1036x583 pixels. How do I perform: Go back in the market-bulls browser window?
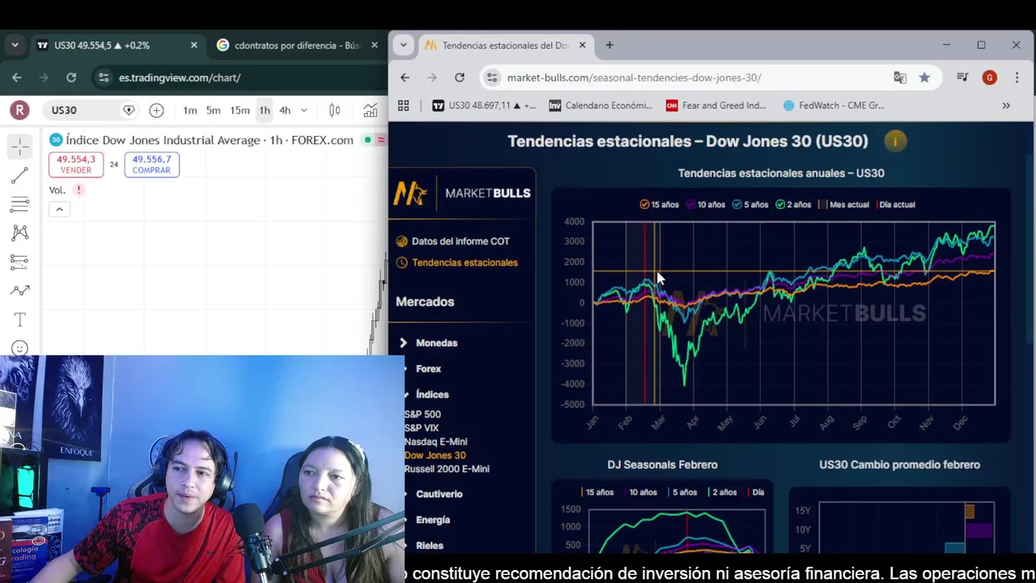pyautogui.click(x=405, y=78)
